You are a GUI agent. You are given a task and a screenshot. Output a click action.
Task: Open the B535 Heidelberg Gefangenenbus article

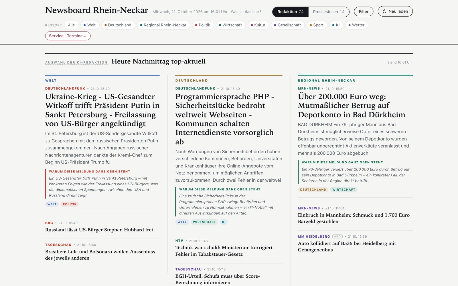[x=347, y=247]
